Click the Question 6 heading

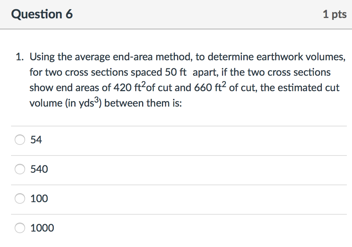[42, 14]
